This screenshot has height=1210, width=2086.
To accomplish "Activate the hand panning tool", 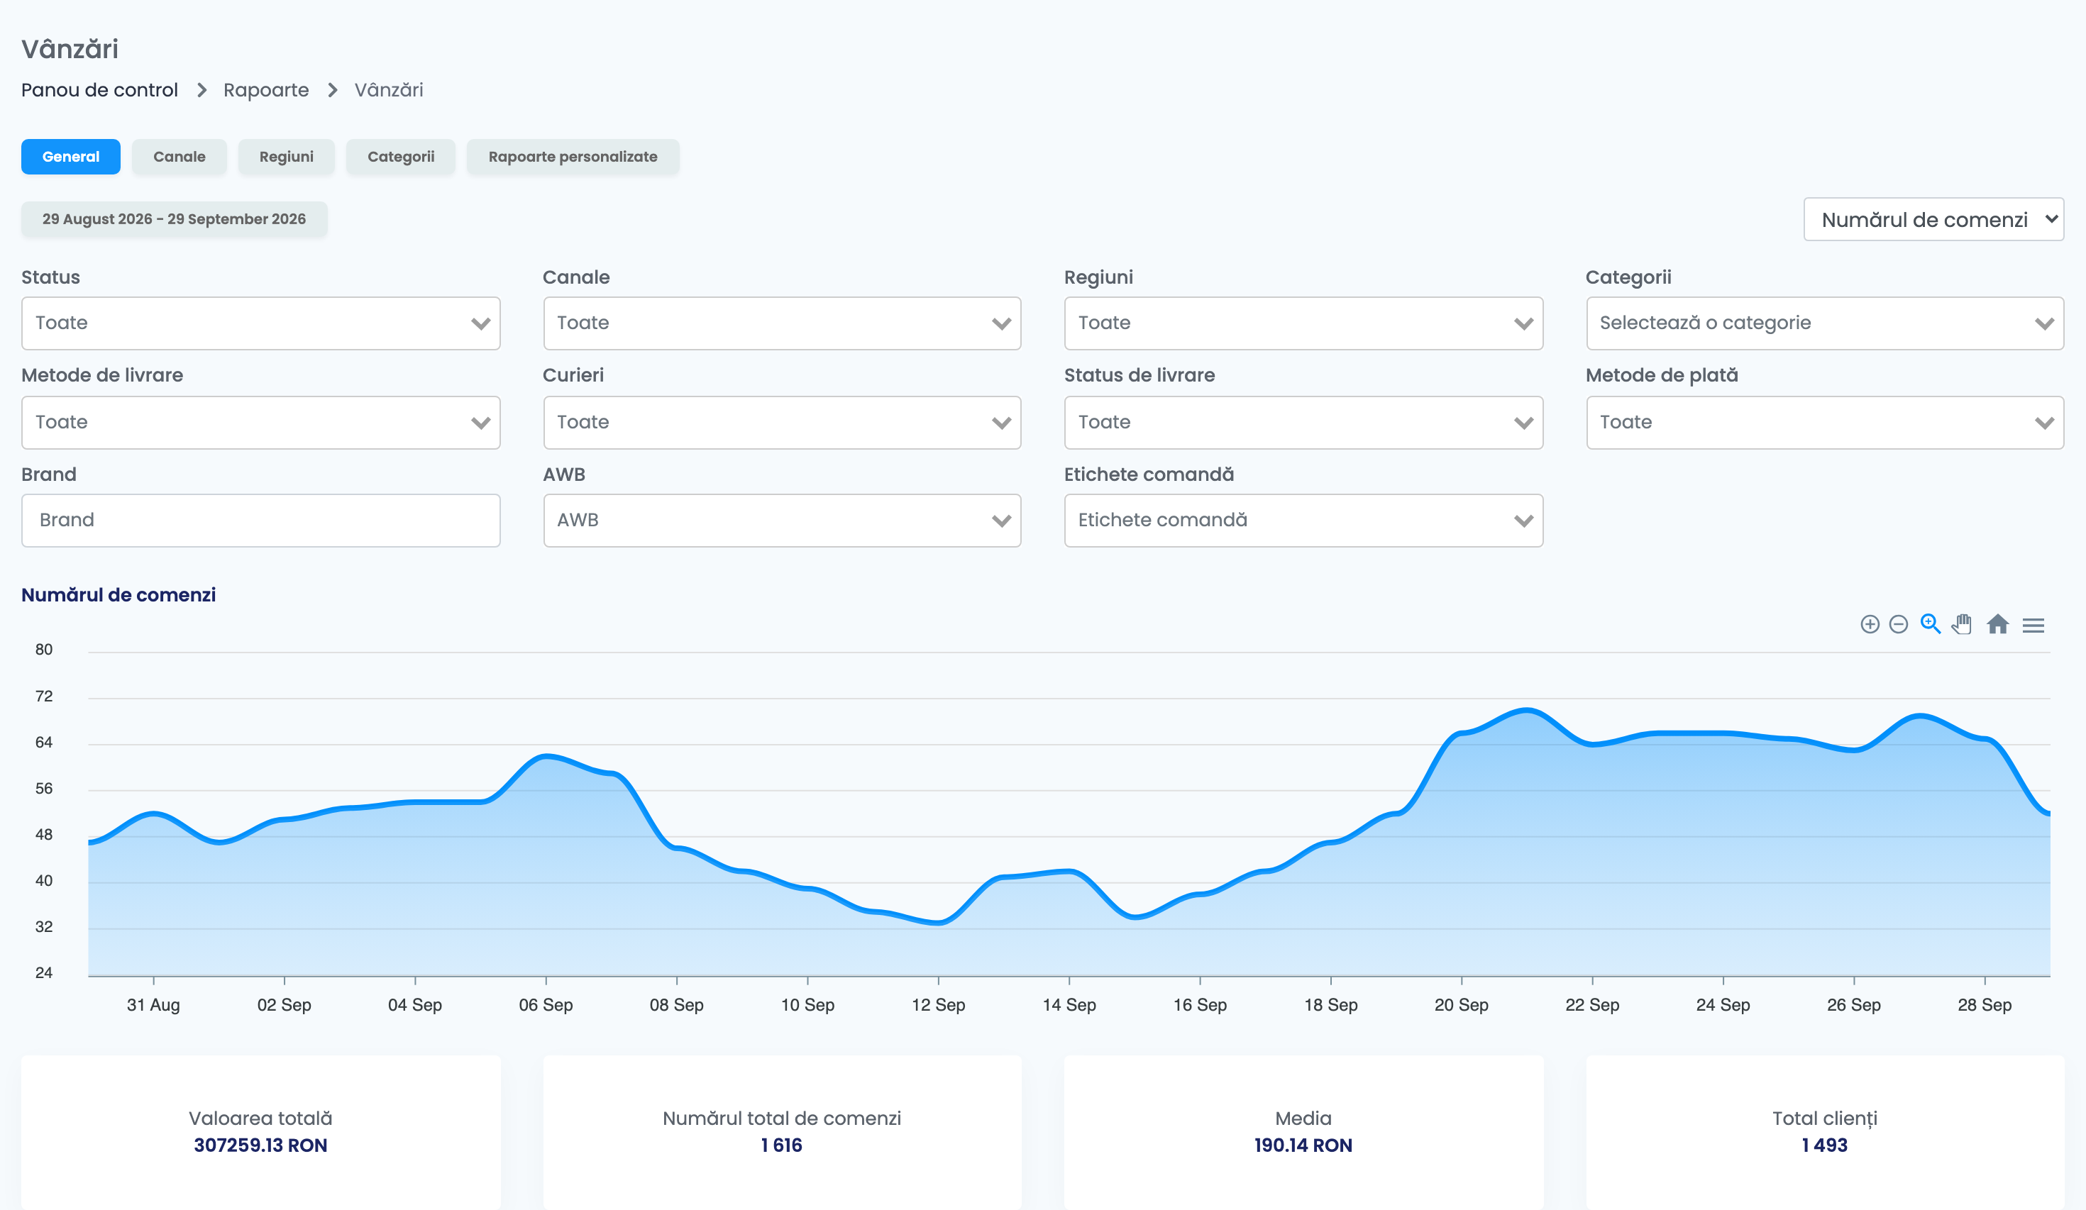I will pyautogui.click(x=1962, y=624).
